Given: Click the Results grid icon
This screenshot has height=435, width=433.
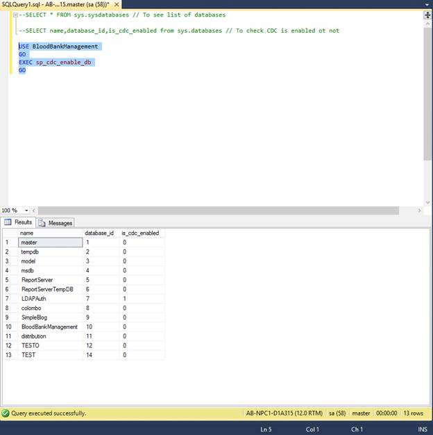Looking at the screenshot, I should (x=8, y=223).
